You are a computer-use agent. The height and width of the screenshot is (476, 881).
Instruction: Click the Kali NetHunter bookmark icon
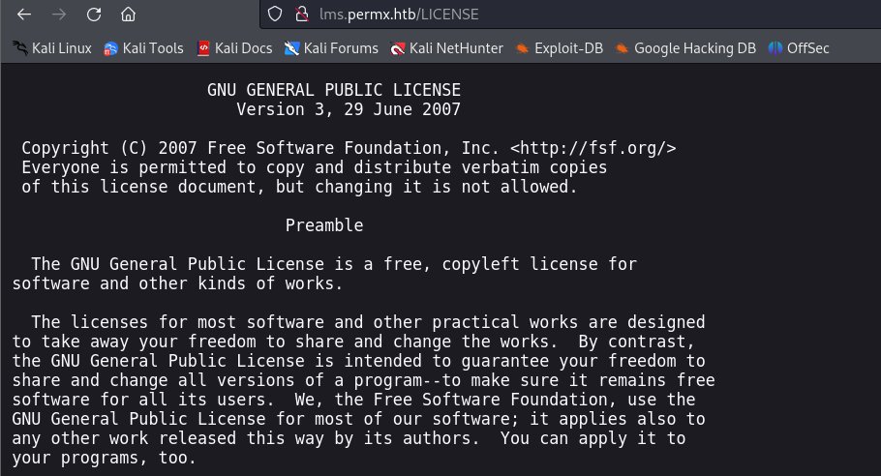click(x=398, y=48)
